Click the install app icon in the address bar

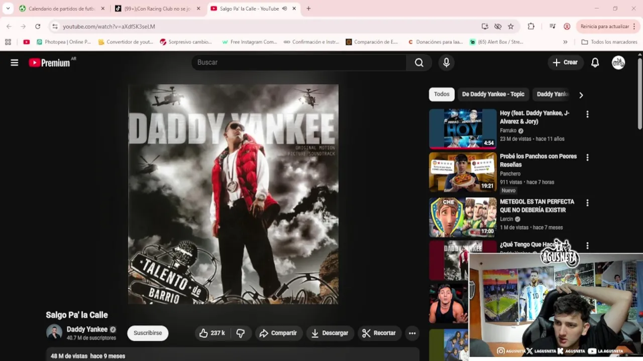485,26
